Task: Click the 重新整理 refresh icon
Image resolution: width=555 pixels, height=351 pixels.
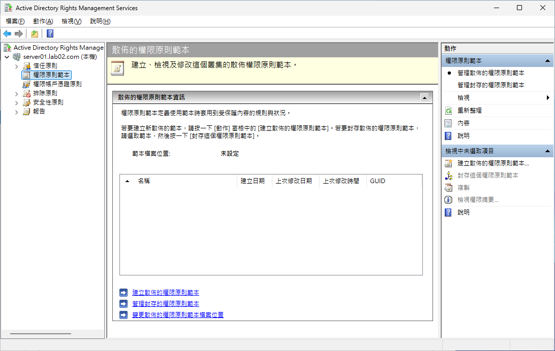Action: coord(448,111)
